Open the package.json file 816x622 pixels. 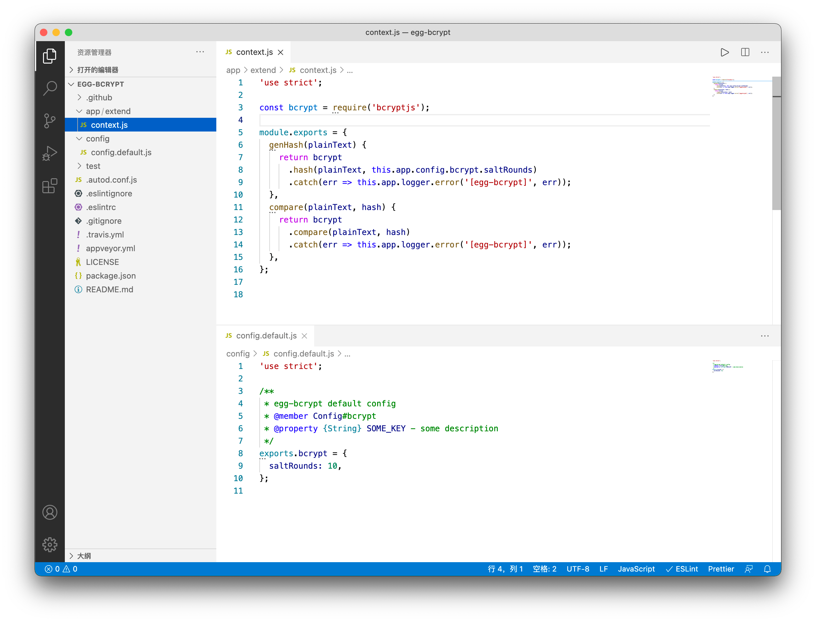[x=141, y=275]
